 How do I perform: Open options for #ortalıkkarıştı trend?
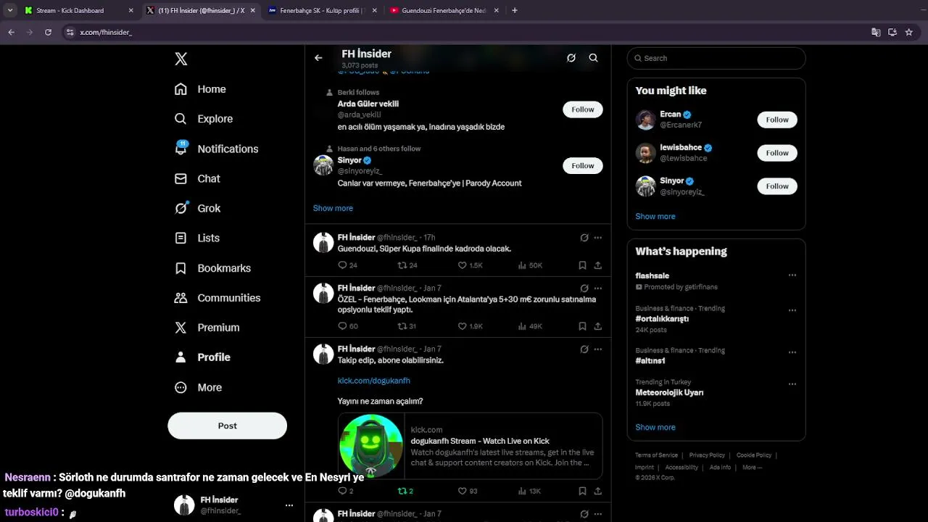(x=792, y=310)
